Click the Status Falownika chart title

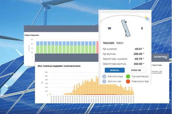coord(32,35)
